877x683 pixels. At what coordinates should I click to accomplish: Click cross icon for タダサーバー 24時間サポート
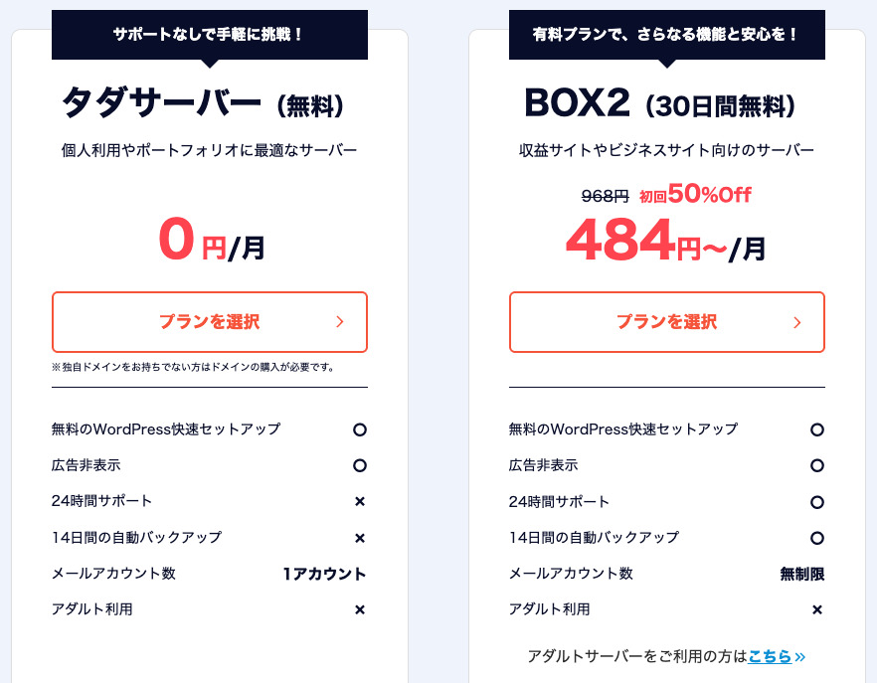[x=360, y=502]
